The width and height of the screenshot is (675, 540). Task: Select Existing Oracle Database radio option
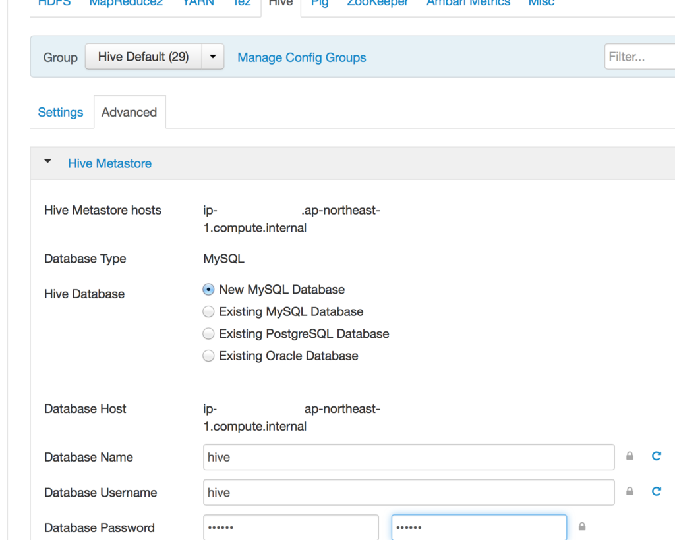pyautogui.click(x=208, y=356)
